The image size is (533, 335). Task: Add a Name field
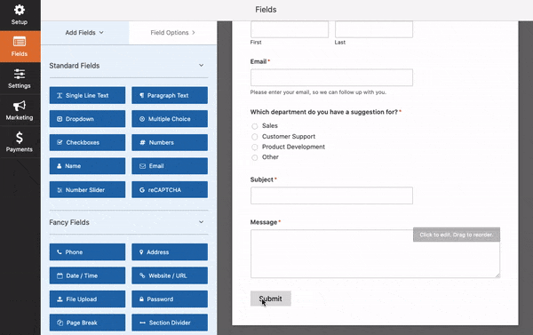pos(87,166)
